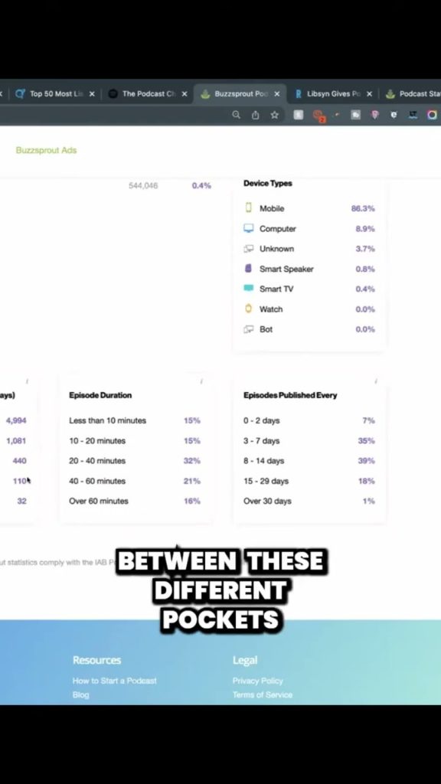This screenshot has width=441, height=784.
Task: Open the Privacy Policy link
Action: click(257, 681)
